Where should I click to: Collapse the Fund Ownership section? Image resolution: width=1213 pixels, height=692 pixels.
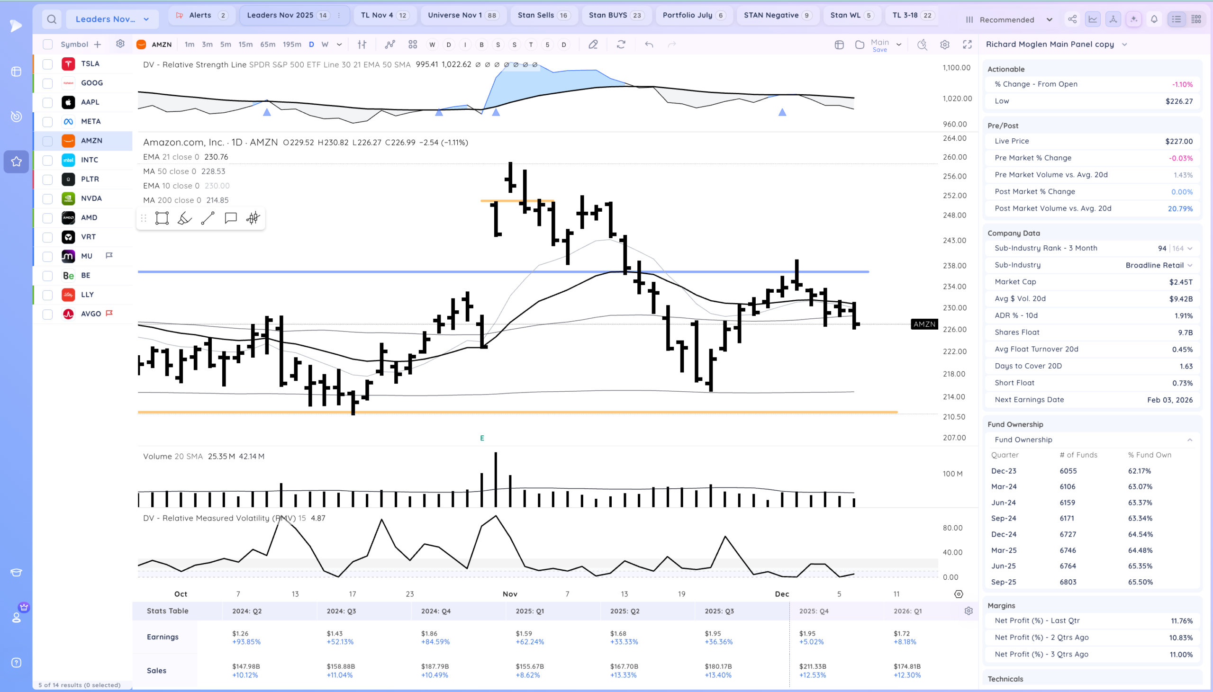1190,440
